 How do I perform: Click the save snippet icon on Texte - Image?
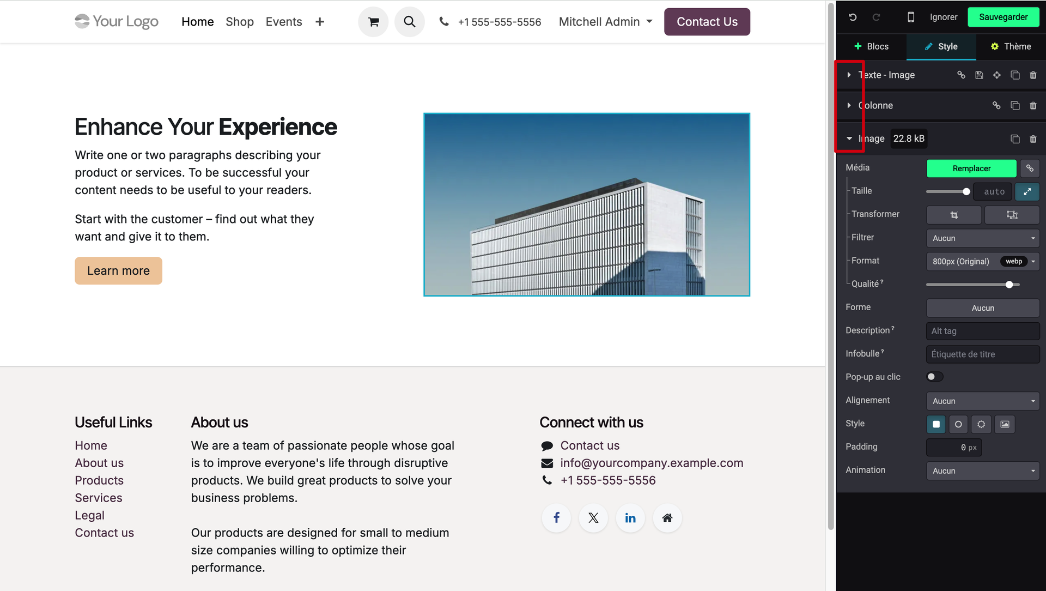pos(979,75)
